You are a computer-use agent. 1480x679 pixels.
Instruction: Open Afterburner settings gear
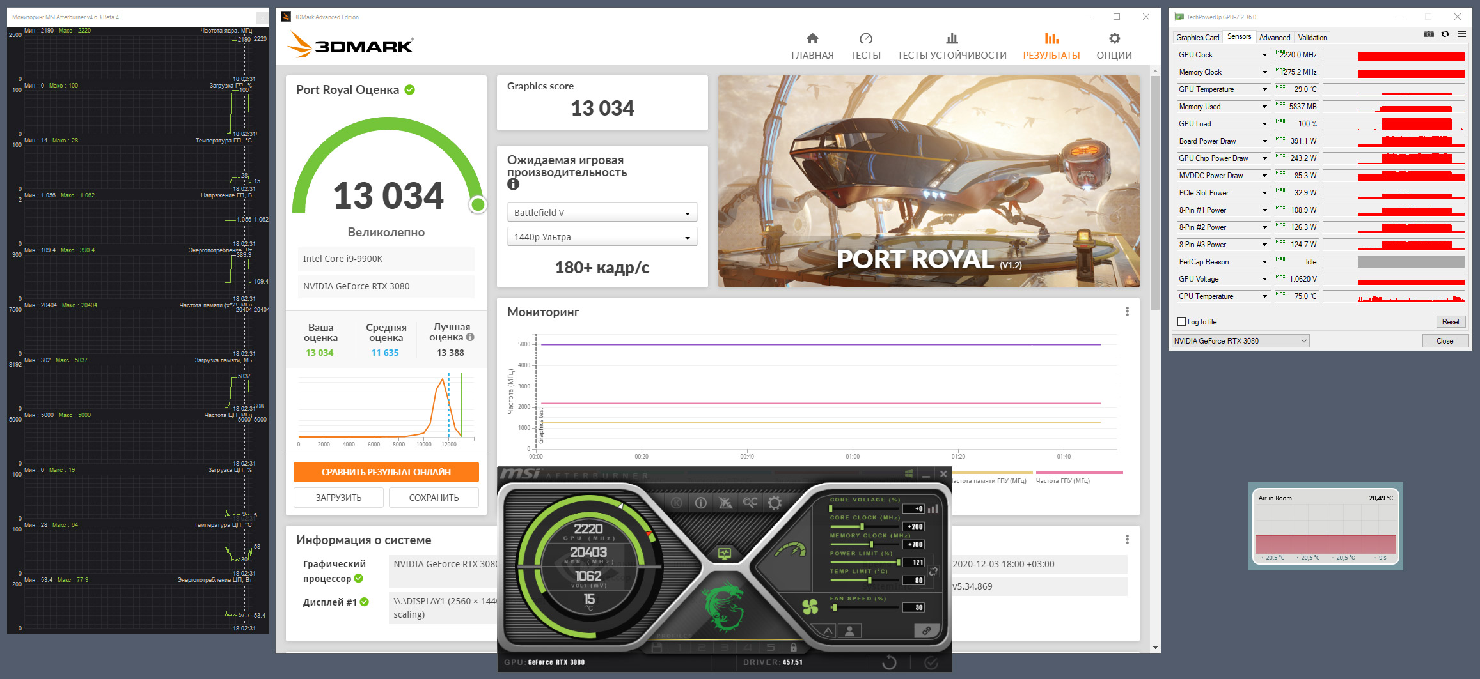tap(775, 503)
